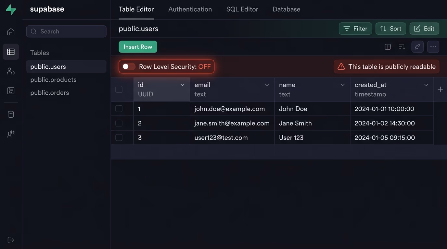Open the bottom tools sidebar icon
447x249 pixels.
[x=11, y=134]
